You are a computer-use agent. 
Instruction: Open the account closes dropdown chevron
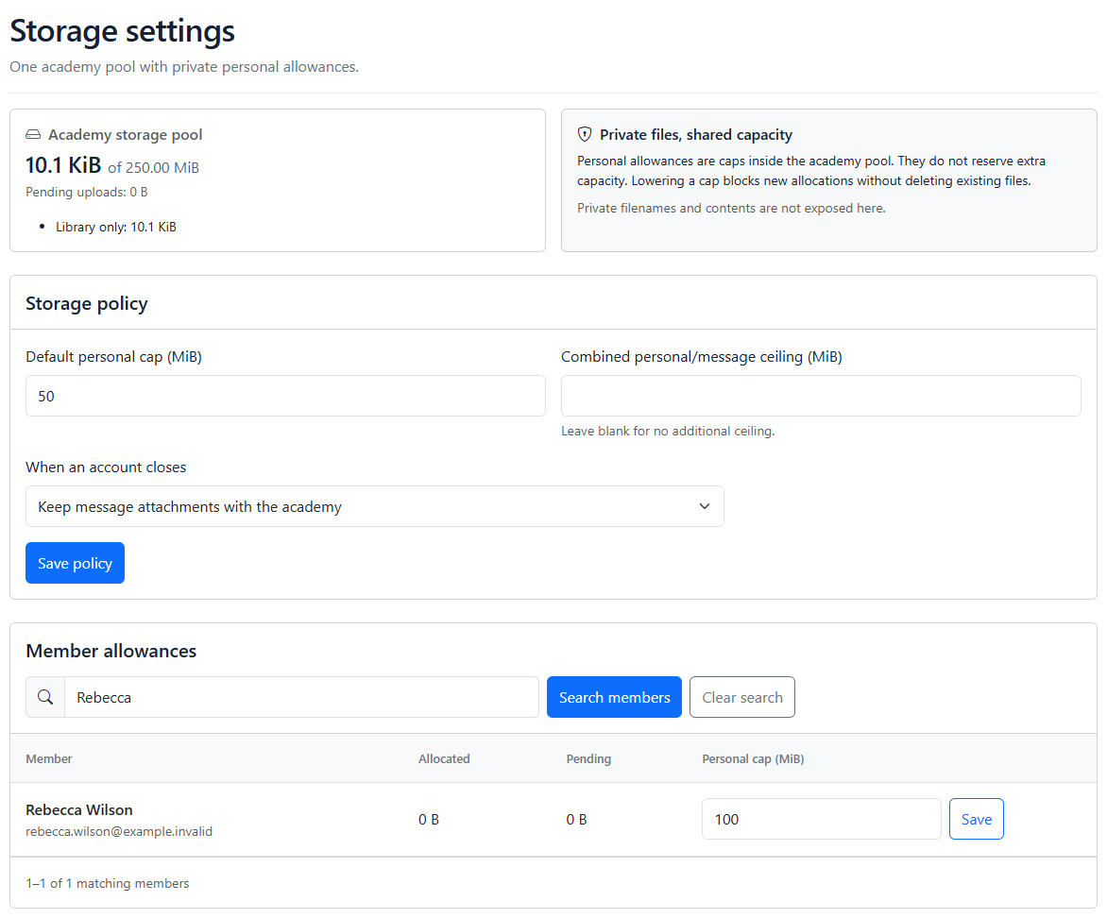click(x=704, y=506)
